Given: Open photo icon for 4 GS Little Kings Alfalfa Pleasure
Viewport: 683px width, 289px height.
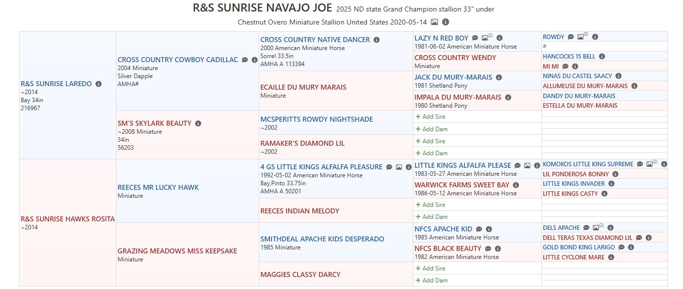Looking at the screenshot, I should point(399,167).
